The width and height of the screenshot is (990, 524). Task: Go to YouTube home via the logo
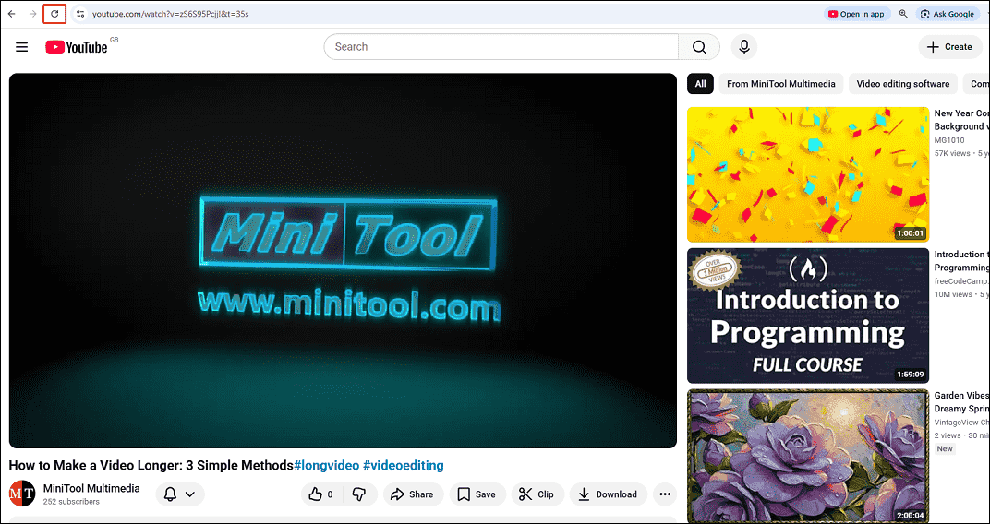point(77,47)
